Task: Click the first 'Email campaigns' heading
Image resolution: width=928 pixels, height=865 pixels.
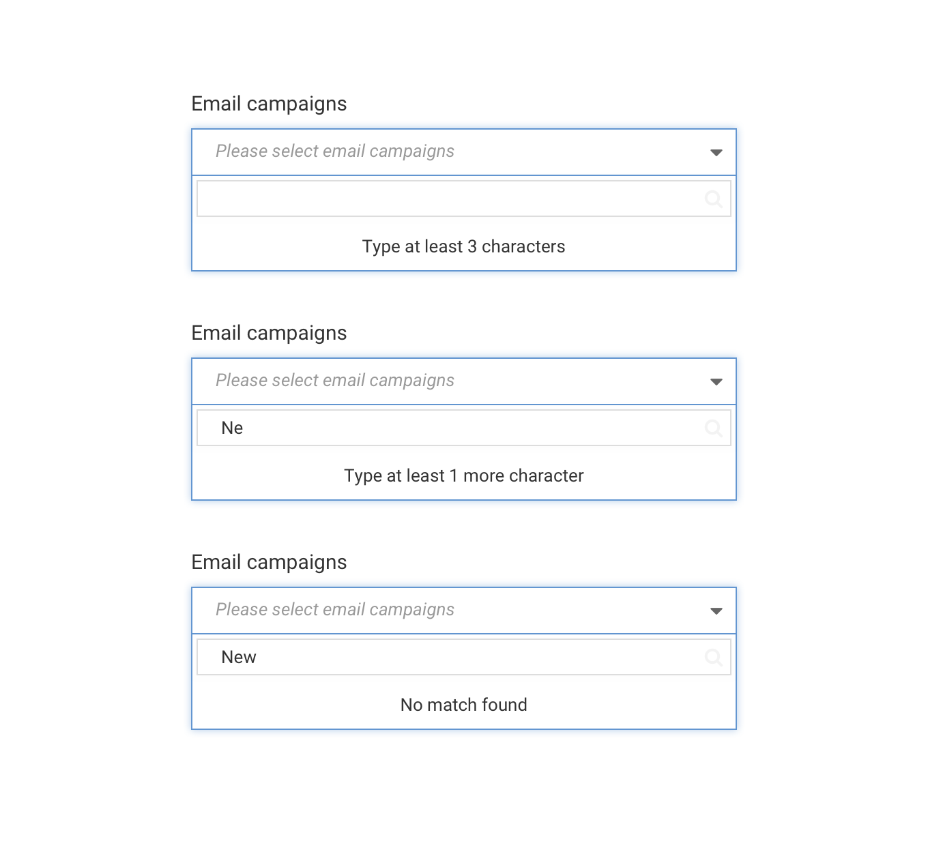Action: (x=269, y=103)
